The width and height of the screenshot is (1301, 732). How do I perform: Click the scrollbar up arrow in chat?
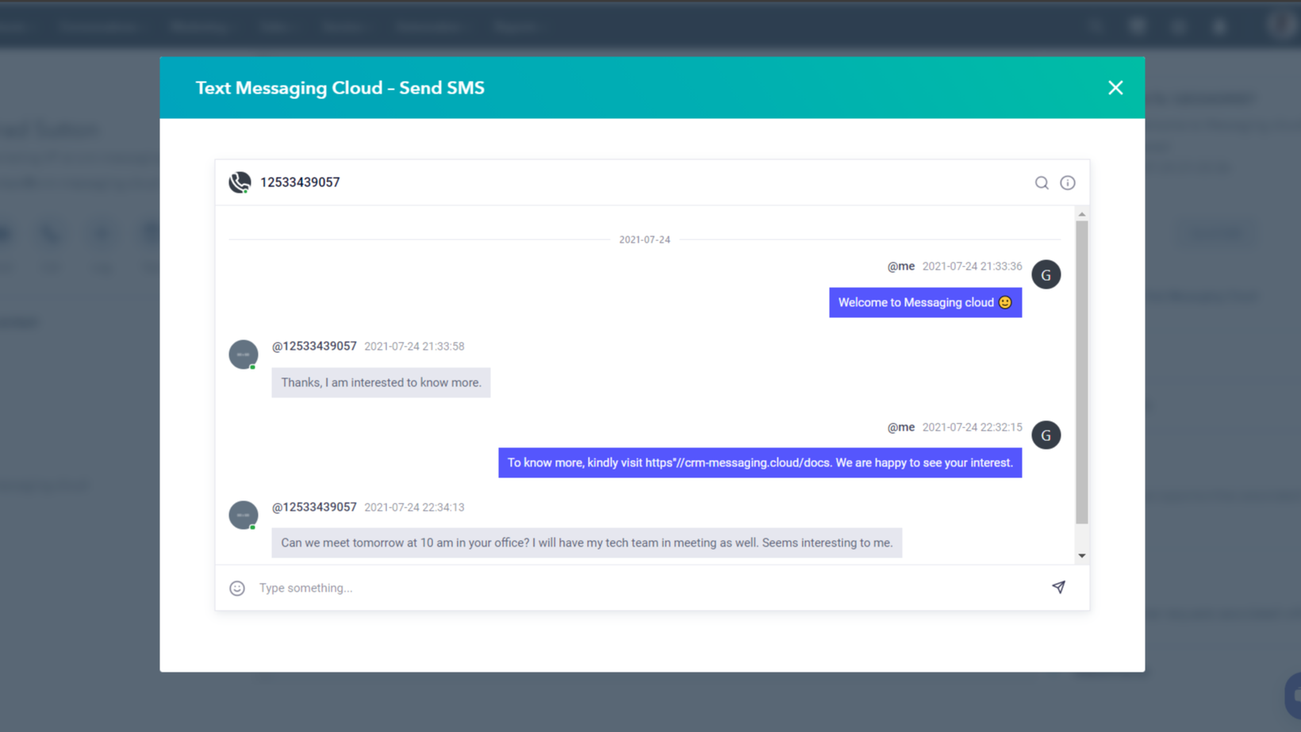[x=1081, y=214]
